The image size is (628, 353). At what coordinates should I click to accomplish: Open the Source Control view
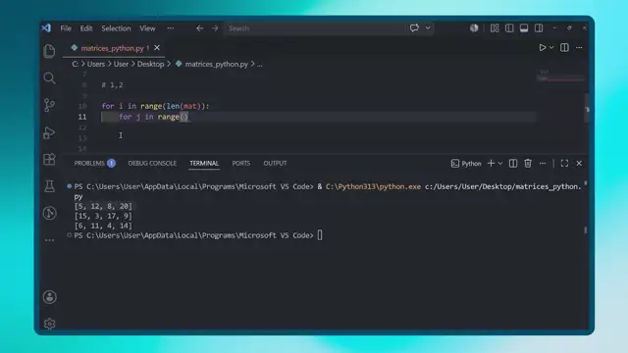[x=49, y=105]
